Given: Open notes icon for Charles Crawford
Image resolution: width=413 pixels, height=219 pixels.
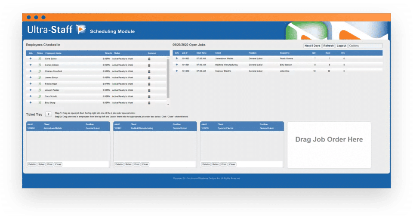Looking at the screenshot, I should [x=40, y=71].
